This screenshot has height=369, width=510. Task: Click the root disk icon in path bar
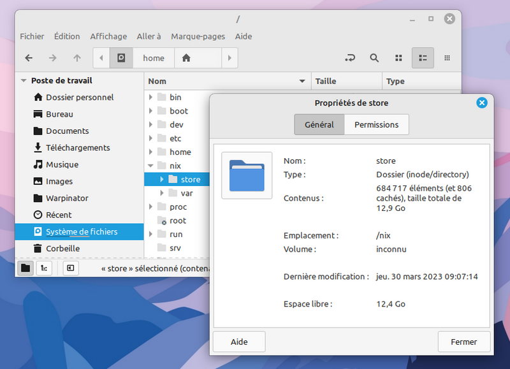pos(121,58)
